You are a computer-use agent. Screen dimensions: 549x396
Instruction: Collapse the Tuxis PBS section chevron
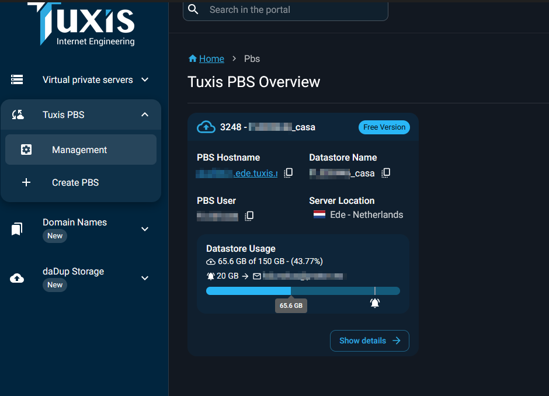[x=145, y=114]
